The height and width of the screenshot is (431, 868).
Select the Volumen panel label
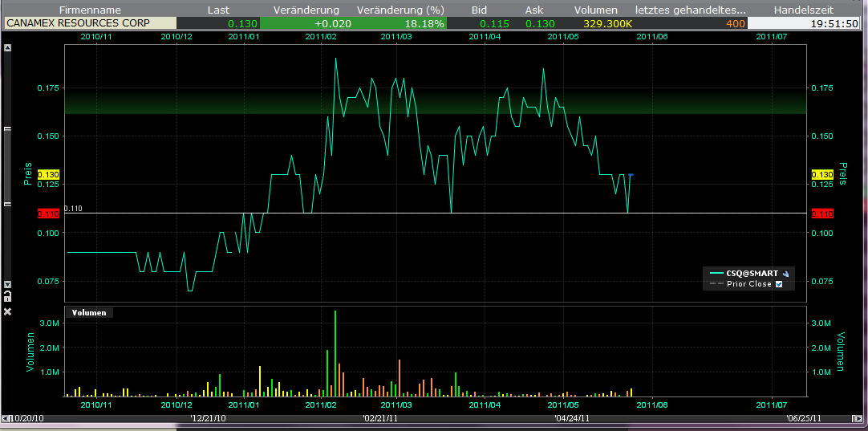coord(89,313)
